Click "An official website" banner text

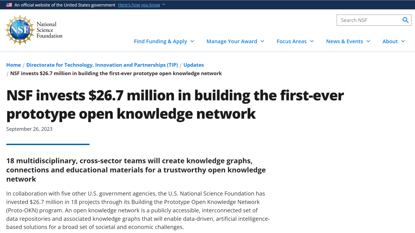click(65, 5)
